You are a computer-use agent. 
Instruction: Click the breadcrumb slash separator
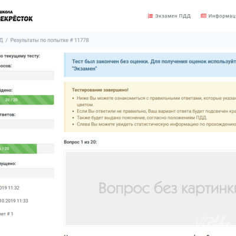pyautogui.click(x=6, y=40)
